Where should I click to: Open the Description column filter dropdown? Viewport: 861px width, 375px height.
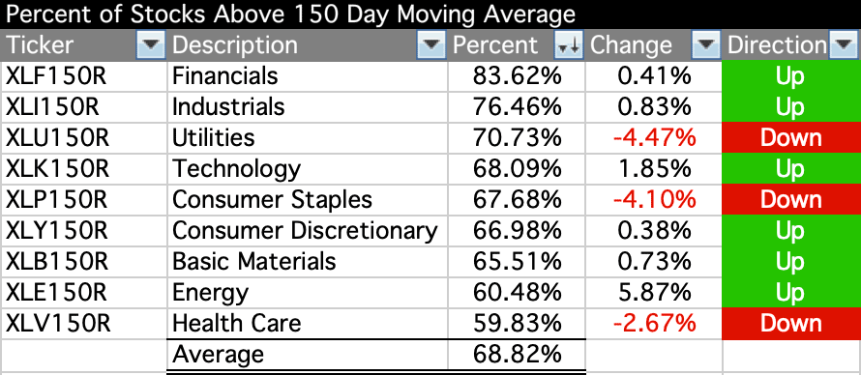click(431, 45)
